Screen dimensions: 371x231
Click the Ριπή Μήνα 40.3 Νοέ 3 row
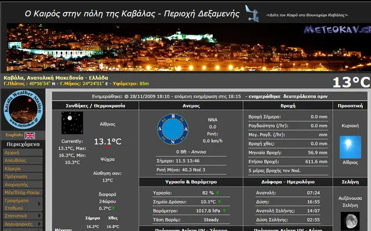191,170
